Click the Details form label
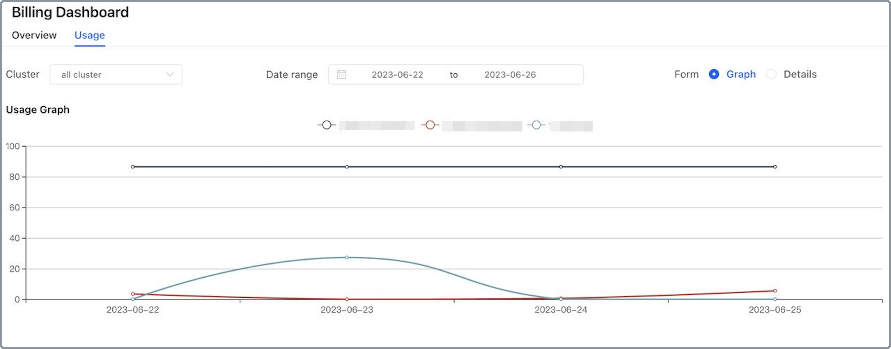The height and width of the screenshot is (349, 891). [800, 74]
